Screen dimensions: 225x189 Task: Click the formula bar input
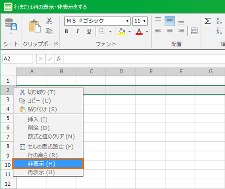[x=144, y=59]
